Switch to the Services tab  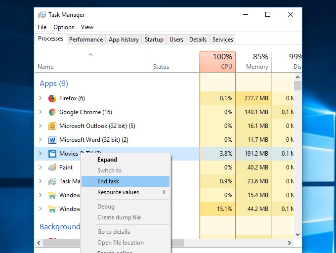(x=223, y=40)
